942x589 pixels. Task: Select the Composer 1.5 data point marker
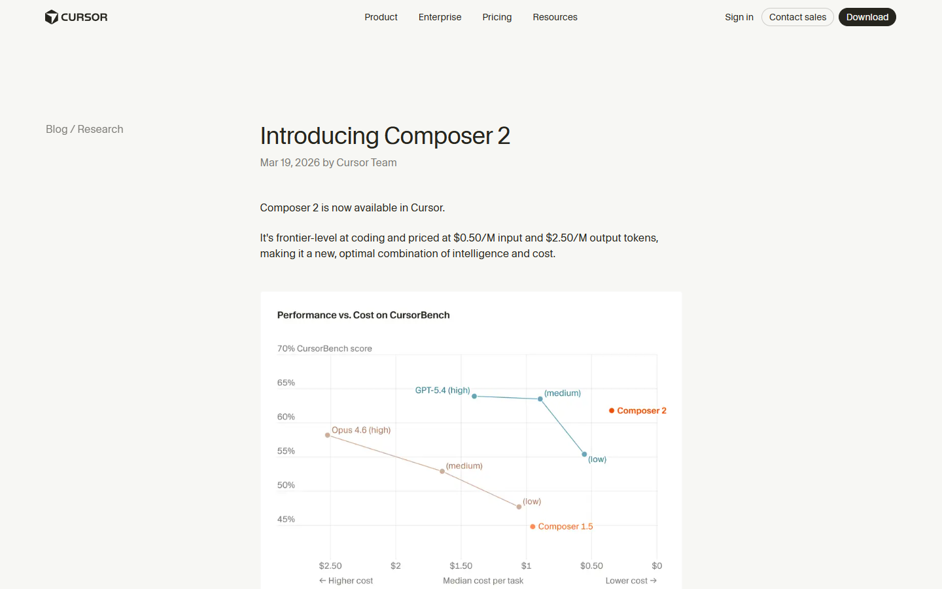tap(532, 526)
